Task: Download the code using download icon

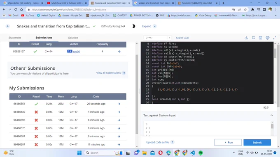Action: [x=246, y=38]
